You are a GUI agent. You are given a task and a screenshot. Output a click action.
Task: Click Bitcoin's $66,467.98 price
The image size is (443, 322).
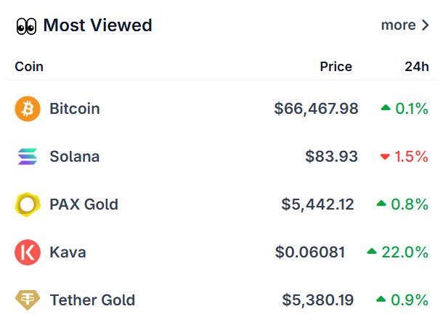(316, 109)
